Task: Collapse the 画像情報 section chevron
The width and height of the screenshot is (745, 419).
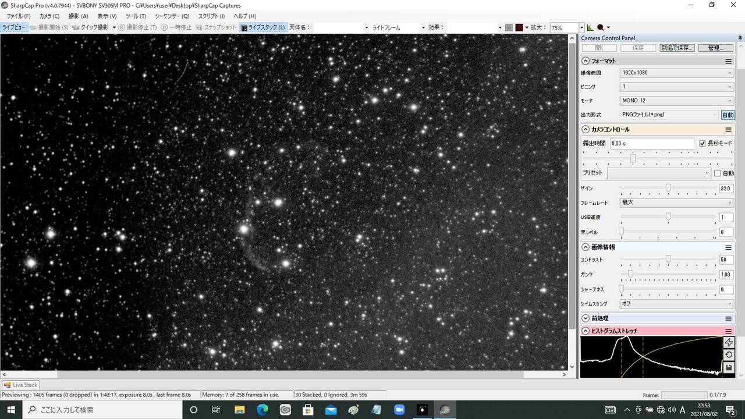Action: coord(586,247)
